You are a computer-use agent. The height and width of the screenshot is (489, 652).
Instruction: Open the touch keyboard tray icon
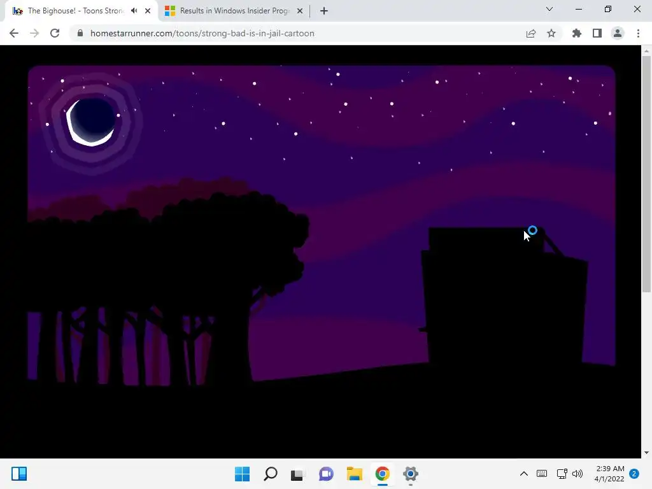[542, 474]
